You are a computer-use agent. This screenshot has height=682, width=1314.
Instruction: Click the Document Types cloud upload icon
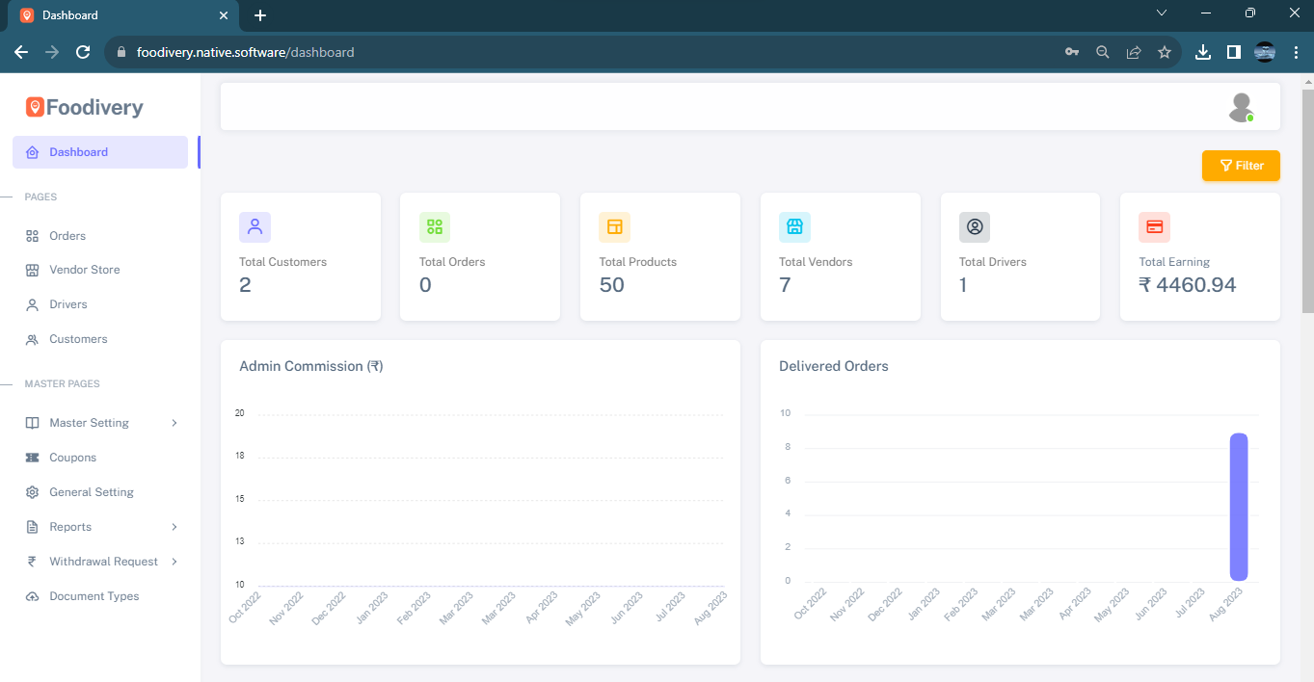(x=32, y=596)
